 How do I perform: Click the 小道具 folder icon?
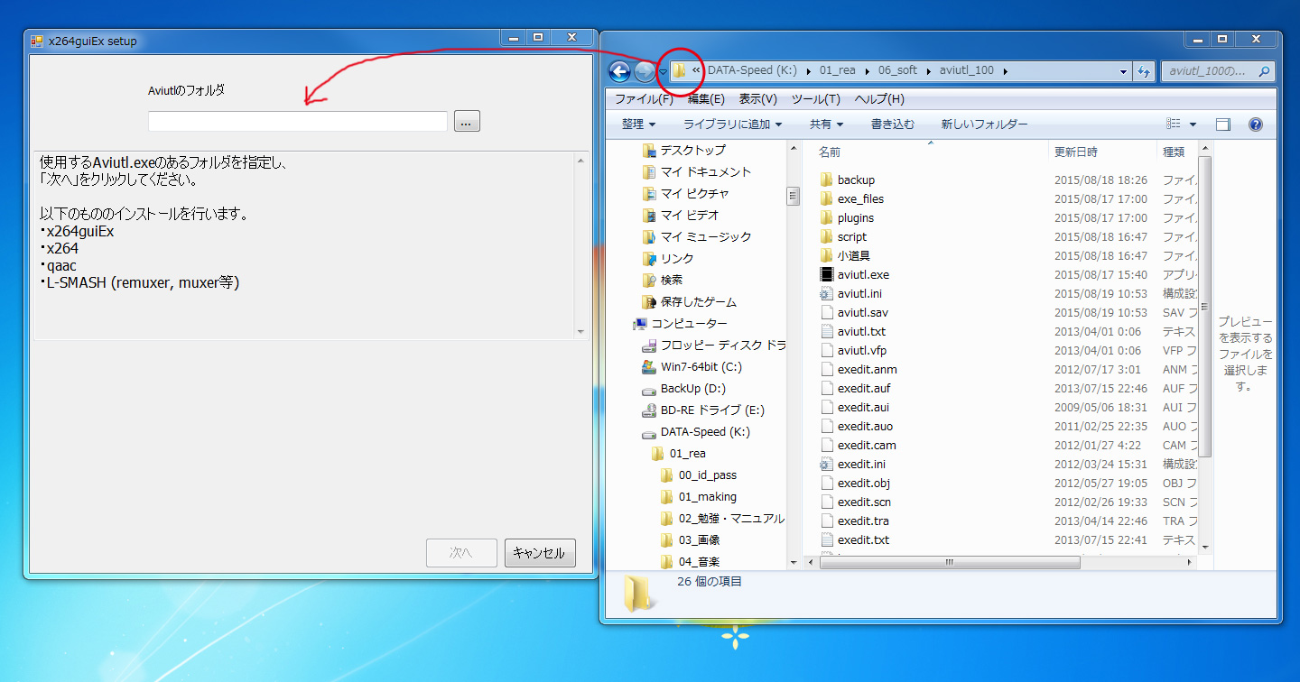(x=827, y=255)
